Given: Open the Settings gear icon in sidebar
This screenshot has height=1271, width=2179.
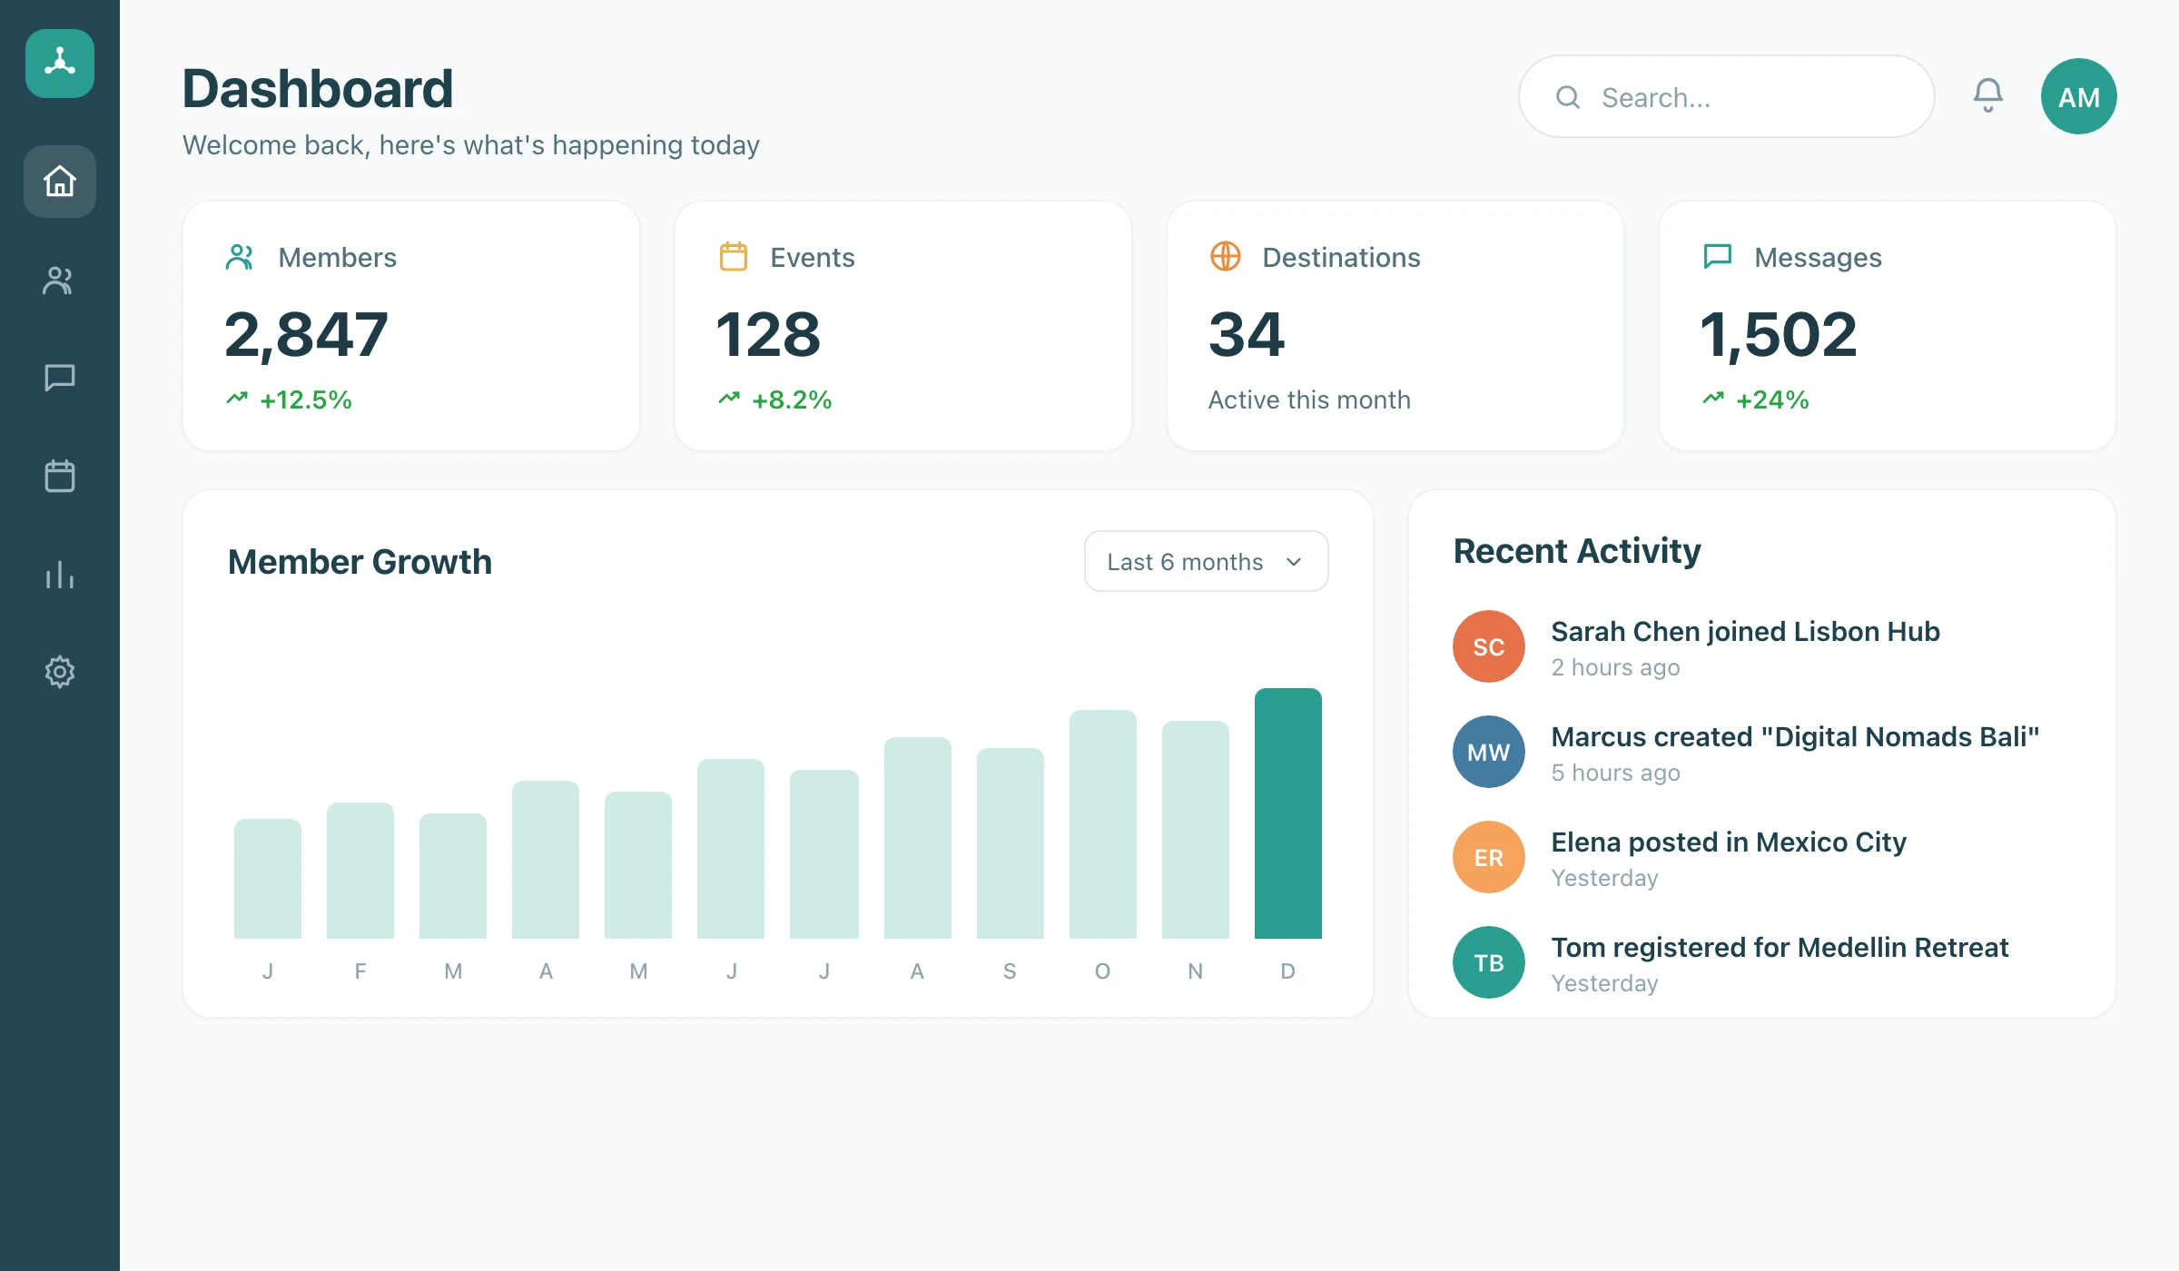Looking at the screenshot, I should tap(60, 672).
